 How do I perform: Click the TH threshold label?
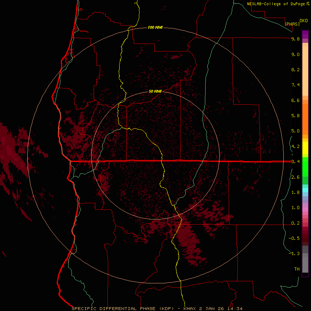point(297,269)
